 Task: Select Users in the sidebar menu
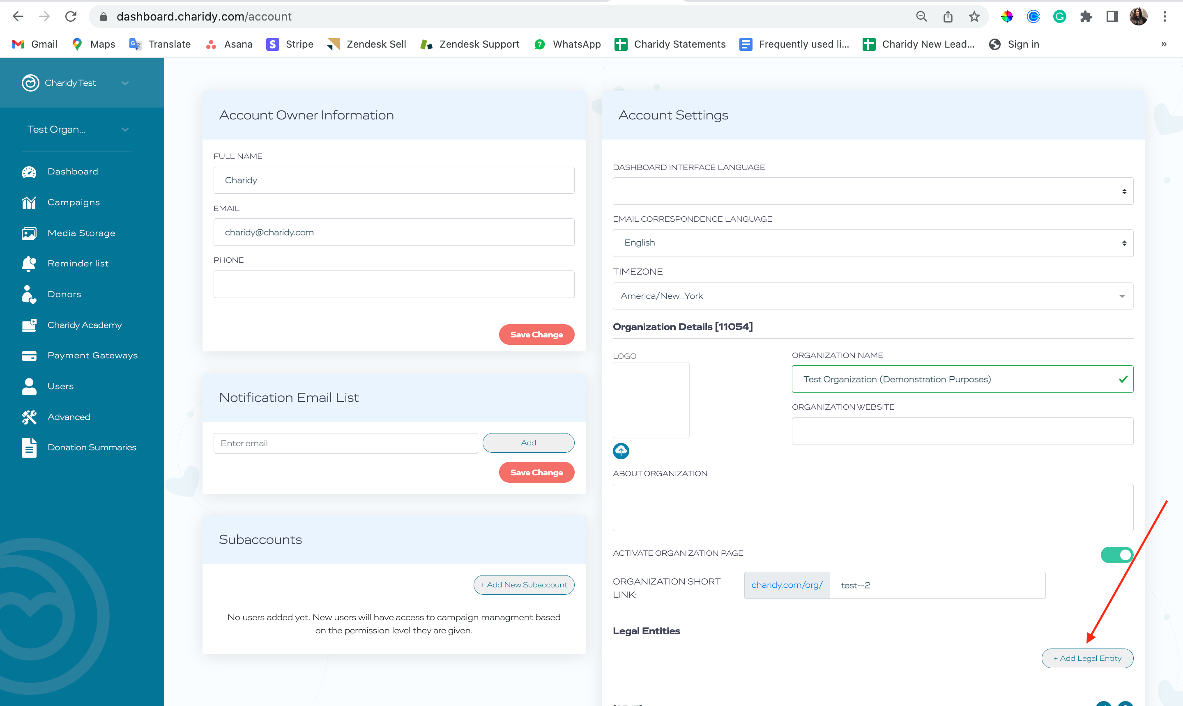coord(61,386)
